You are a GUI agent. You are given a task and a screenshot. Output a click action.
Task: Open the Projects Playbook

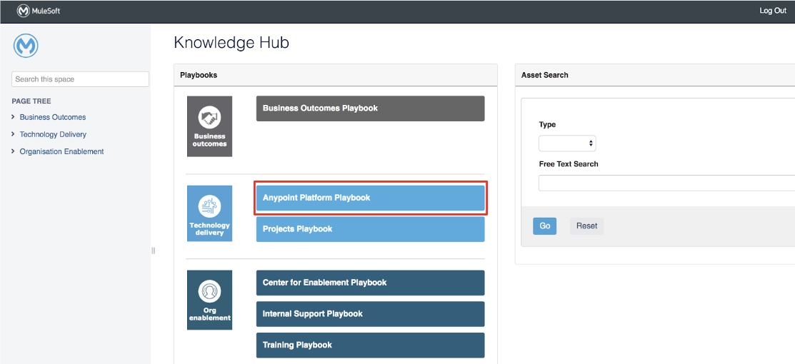coord(370,229)
